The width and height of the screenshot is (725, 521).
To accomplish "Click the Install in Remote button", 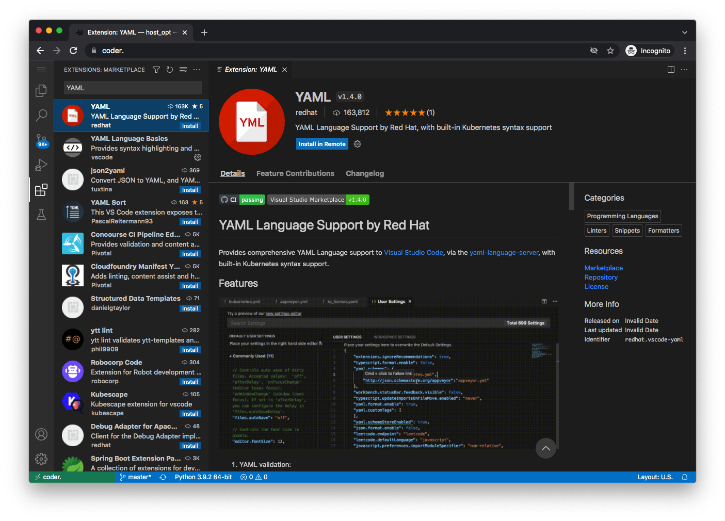I will (322, 144).
